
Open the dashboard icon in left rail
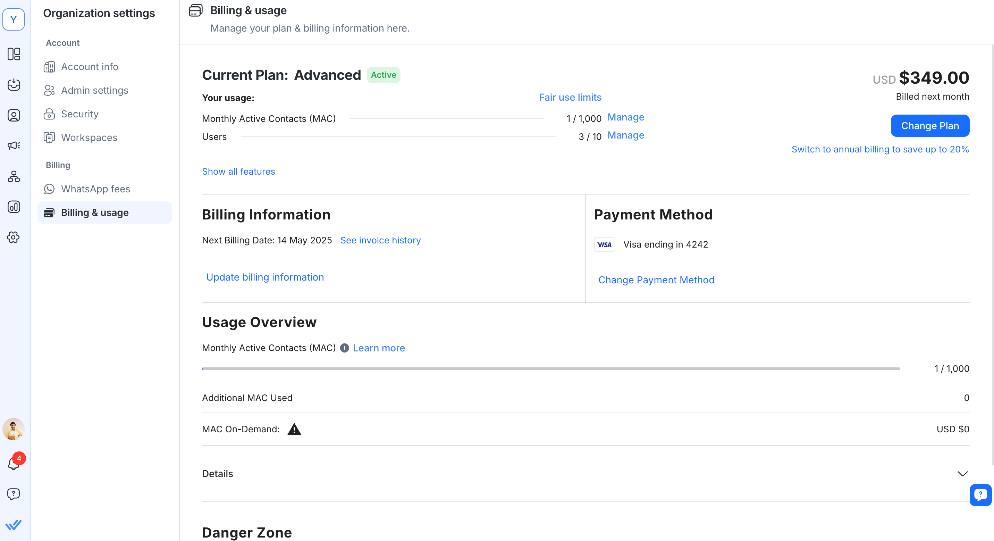(14, 54)
